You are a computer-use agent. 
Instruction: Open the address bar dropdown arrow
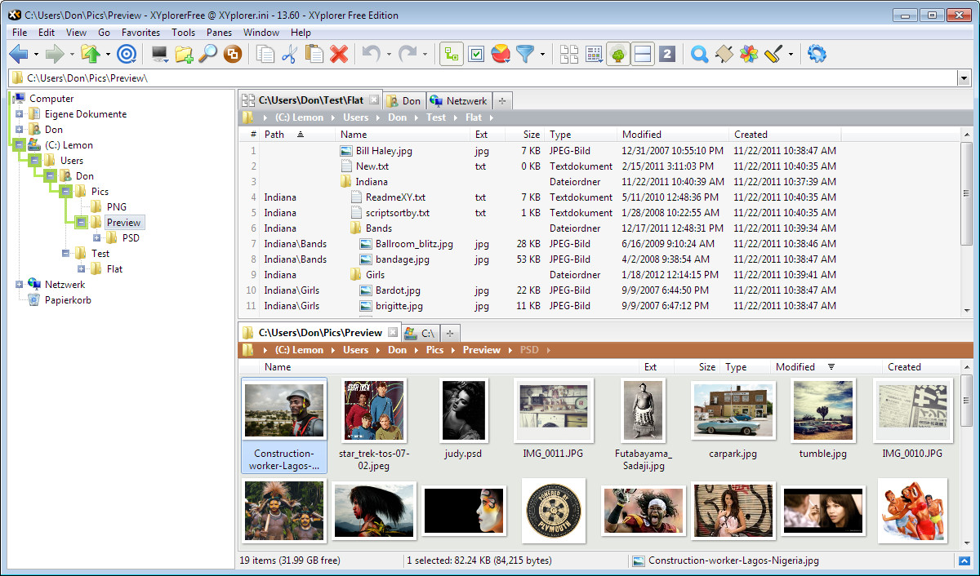coord(963,78)
